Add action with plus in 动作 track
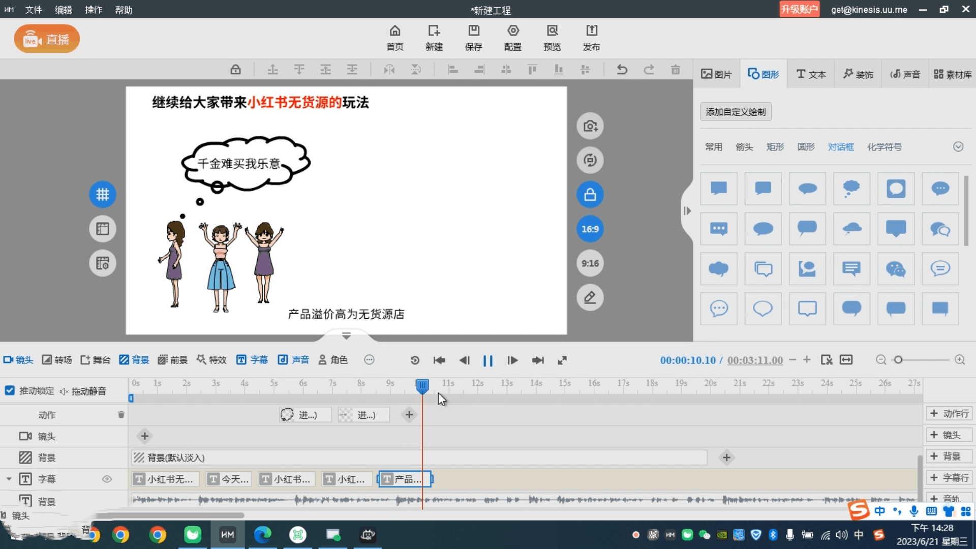The width and height of the screenshot is (976, 549). [x=409, y=415]
